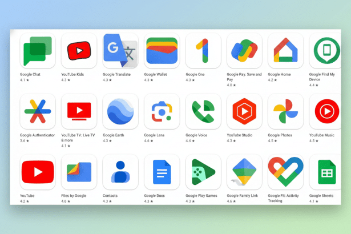The image size is (351, 234).
Task: Click the 4.6 rating under Google Lens
Action: tap(148, 141)
